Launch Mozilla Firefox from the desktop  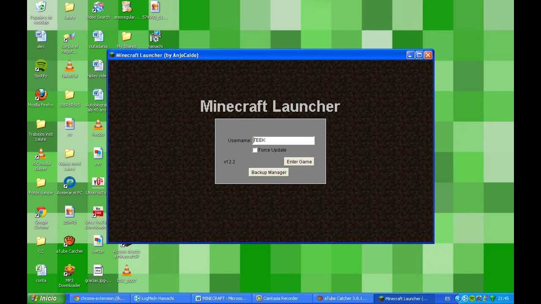(x=41, y=98)
